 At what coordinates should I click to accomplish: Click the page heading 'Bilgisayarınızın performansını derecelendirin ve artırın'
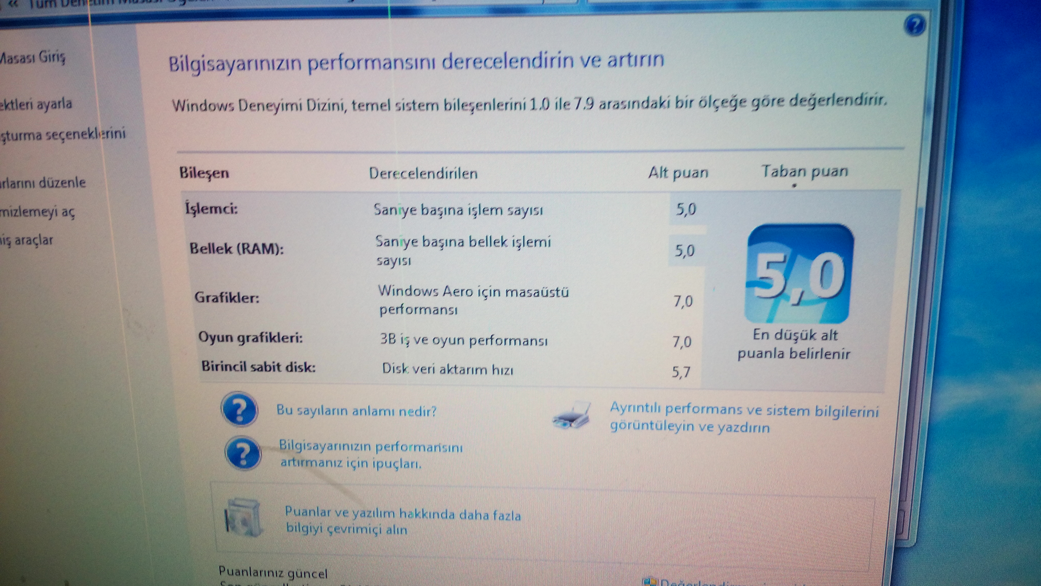pos(416,63)
